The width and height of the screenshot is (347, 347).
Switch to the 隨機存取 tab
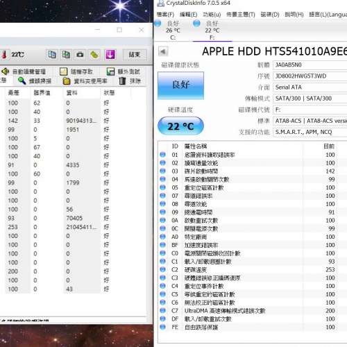[x=76, y=71]
